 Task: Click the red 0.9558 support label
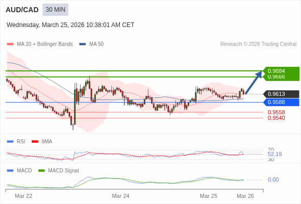[276, 112]
